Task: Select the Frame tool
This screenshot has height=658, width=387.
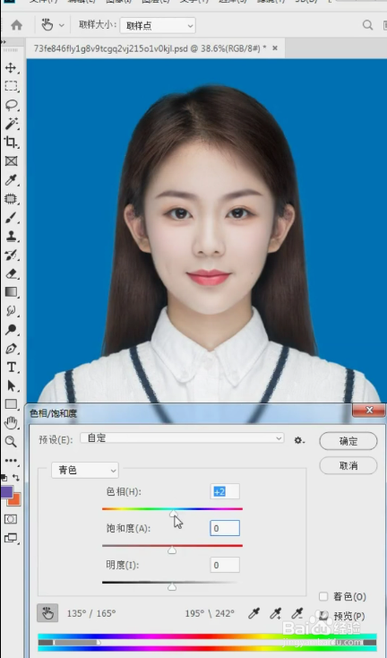Action: [x=11, y=161]
